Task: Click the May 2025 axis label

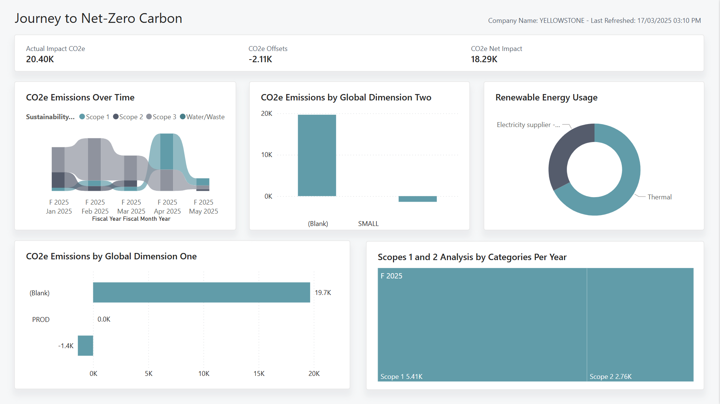Action: (x=203, y=211)
